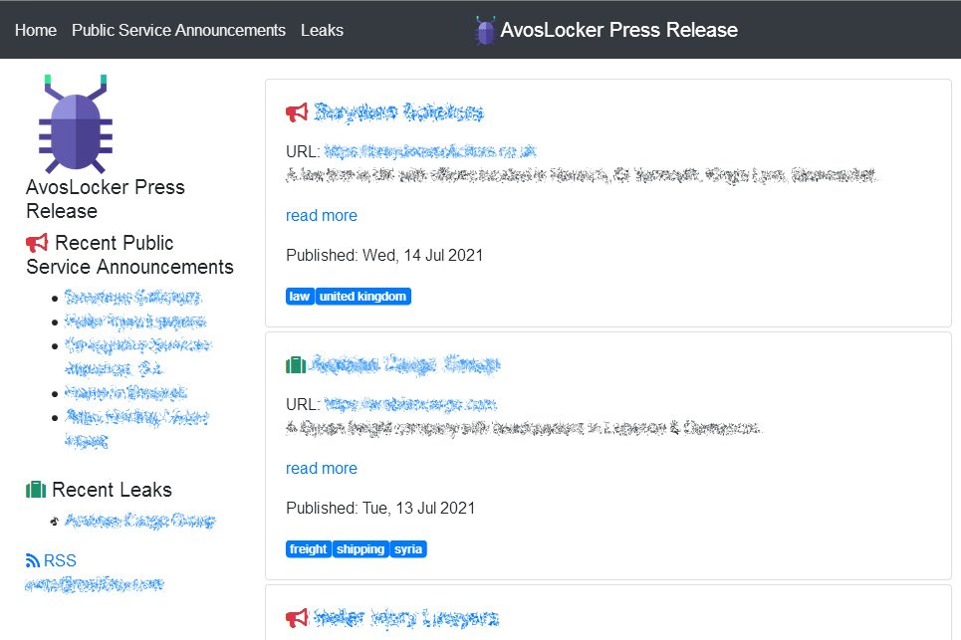Open the RSS link
961x640 pixels.
(x=60, y=560)
